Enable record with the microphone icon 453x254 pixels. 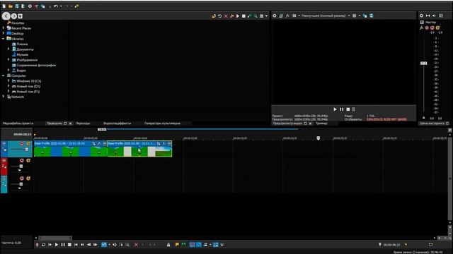37,245
